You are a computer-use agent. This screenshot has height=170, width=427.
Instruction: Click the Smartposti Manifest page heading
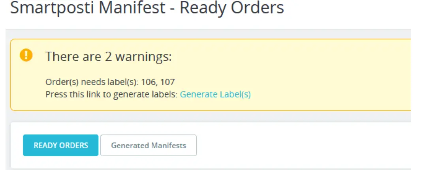(147, 8)
